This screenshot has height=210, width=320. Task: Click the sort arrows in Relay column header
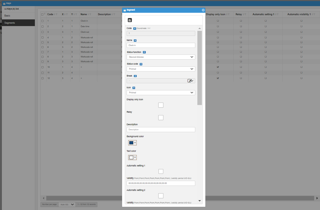click(243, 14)
